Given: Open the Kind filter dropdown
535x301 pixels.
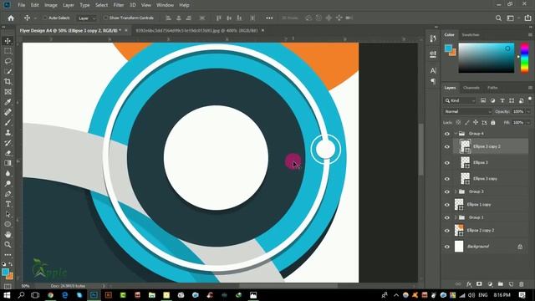Looking at the screenshot, I should click(460, 100).
